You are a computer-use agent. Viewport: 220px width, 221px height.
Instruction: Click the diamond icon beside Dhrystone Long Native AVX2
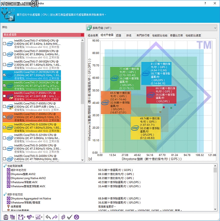(9, 178)
